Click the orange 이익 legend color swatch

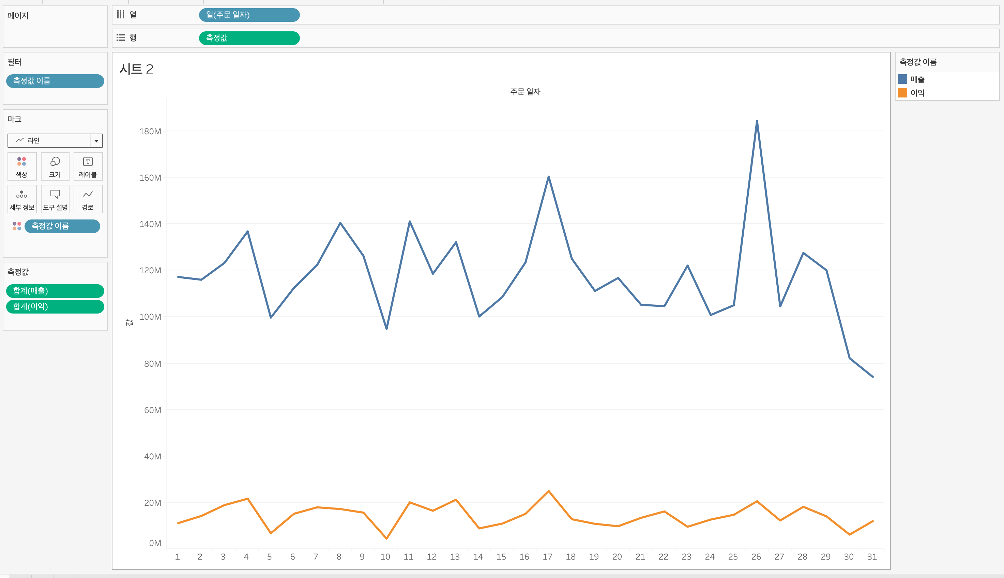pyautogui.click(x=902, y=92)
